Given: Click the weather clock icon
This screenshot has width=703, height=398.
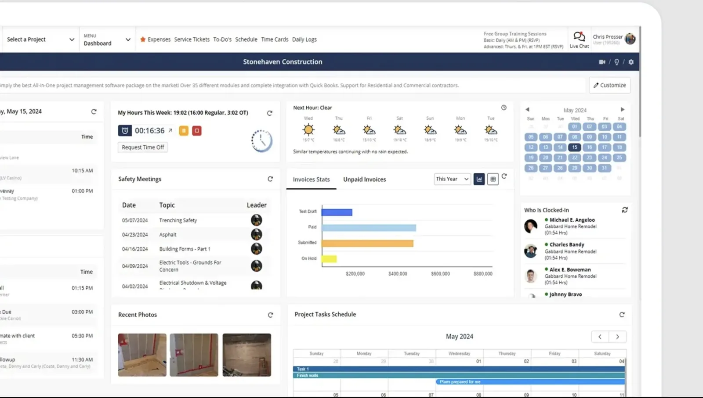Looking at the screenshot, I should [x=504, y=108].
